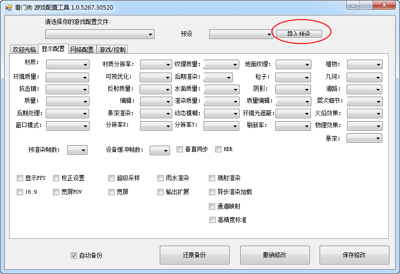Check the 宽屏 checkbox

(x=111, y=192)
